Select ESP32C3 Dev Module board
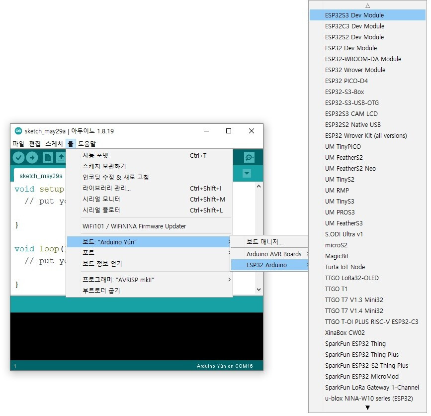 coord(367,26)
